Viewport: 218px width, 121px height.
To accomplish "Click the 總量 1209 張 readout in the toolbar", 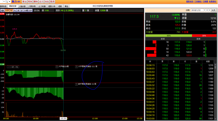I will [x=102, y=10].
